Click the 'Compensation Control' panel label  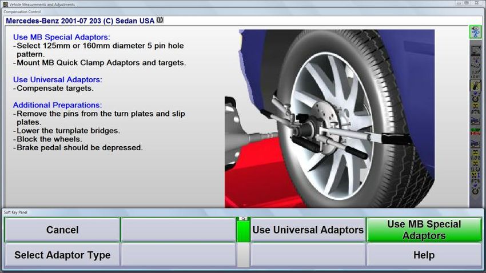(22, 12)
